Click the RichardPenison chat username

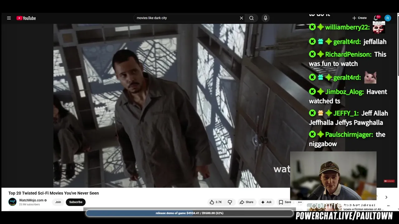pyautogui.click(x=349, y=54)
